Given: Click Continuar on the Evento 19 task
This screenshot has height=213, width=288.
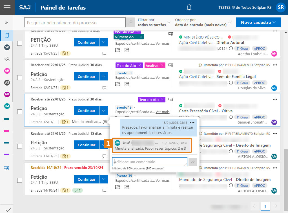Looking at the screenshot, I should point(86,111).
